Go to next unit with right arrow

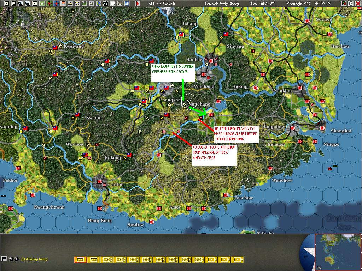[x=16, y=259]
